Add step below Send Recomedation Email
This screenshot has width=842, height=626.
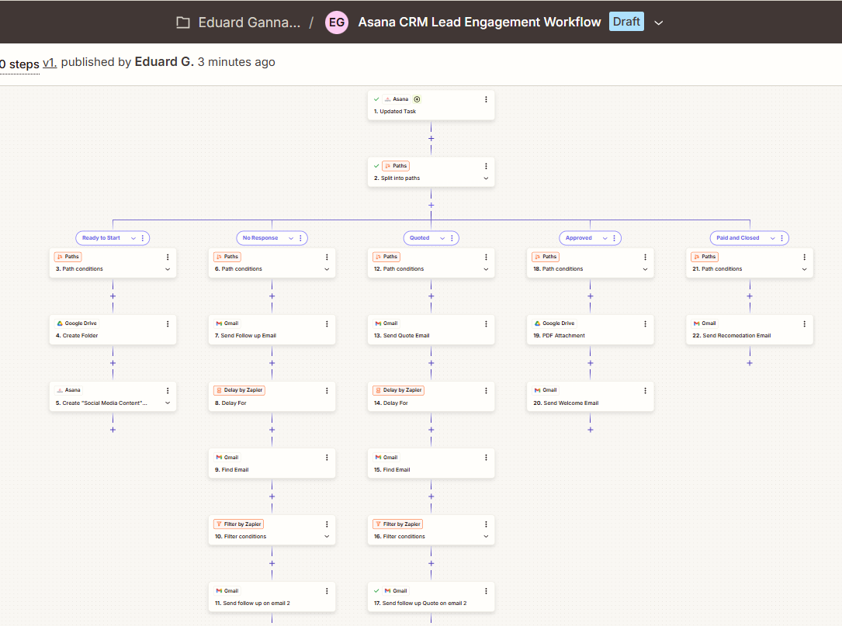pos(750,363)
